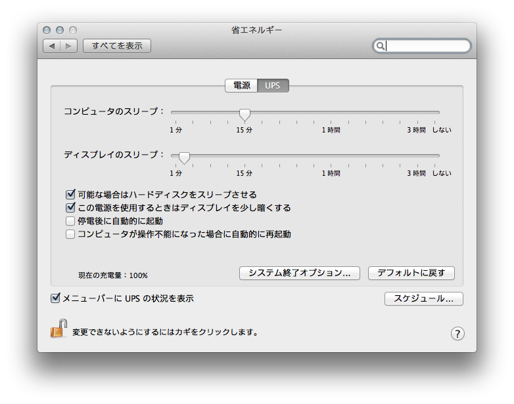
Task: Uncheck 可能な場合はハードディスクをスリープさせる
Action: (x=70, y=195)
